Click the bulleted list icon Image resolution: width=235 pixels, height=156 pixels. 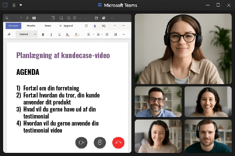89,34
